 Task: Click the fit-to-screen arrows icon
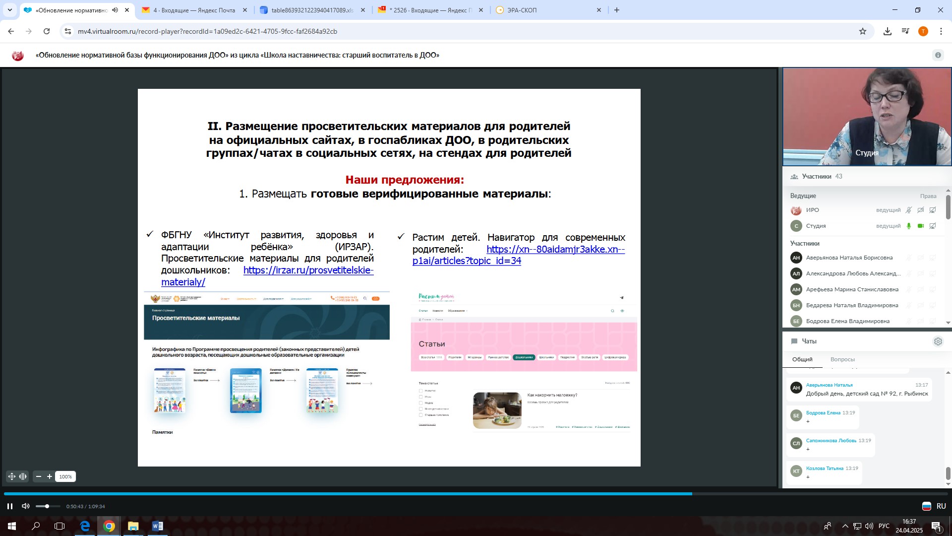[12, 476]
